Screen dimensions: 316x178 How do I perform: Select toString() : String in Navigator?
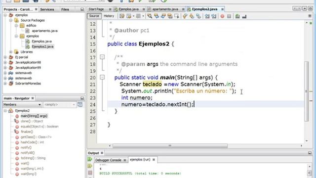pyautogui.click(x=33, y=158)
